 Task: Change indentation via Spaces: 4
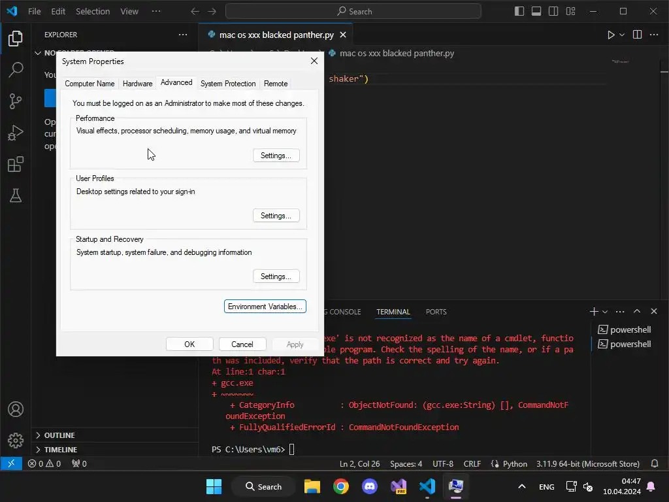click(406, 463)
